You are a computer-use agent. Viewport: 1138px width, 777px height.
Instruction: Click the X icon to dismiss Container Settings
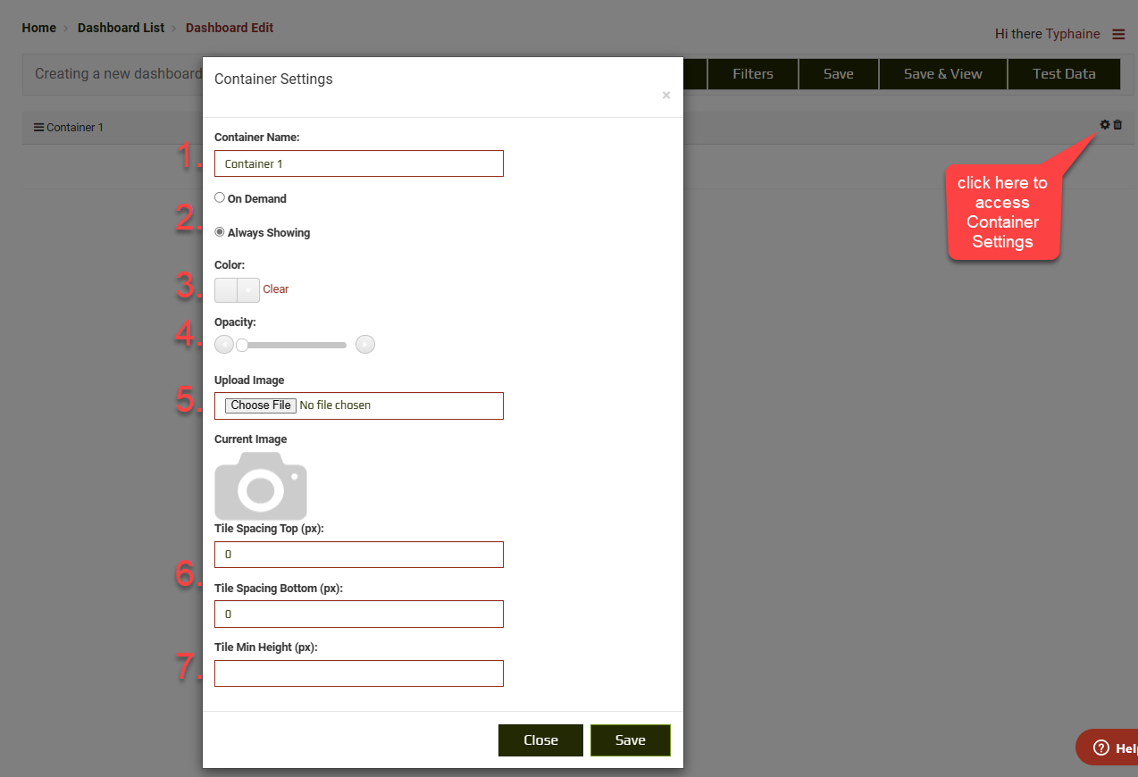tap(665, 96)
